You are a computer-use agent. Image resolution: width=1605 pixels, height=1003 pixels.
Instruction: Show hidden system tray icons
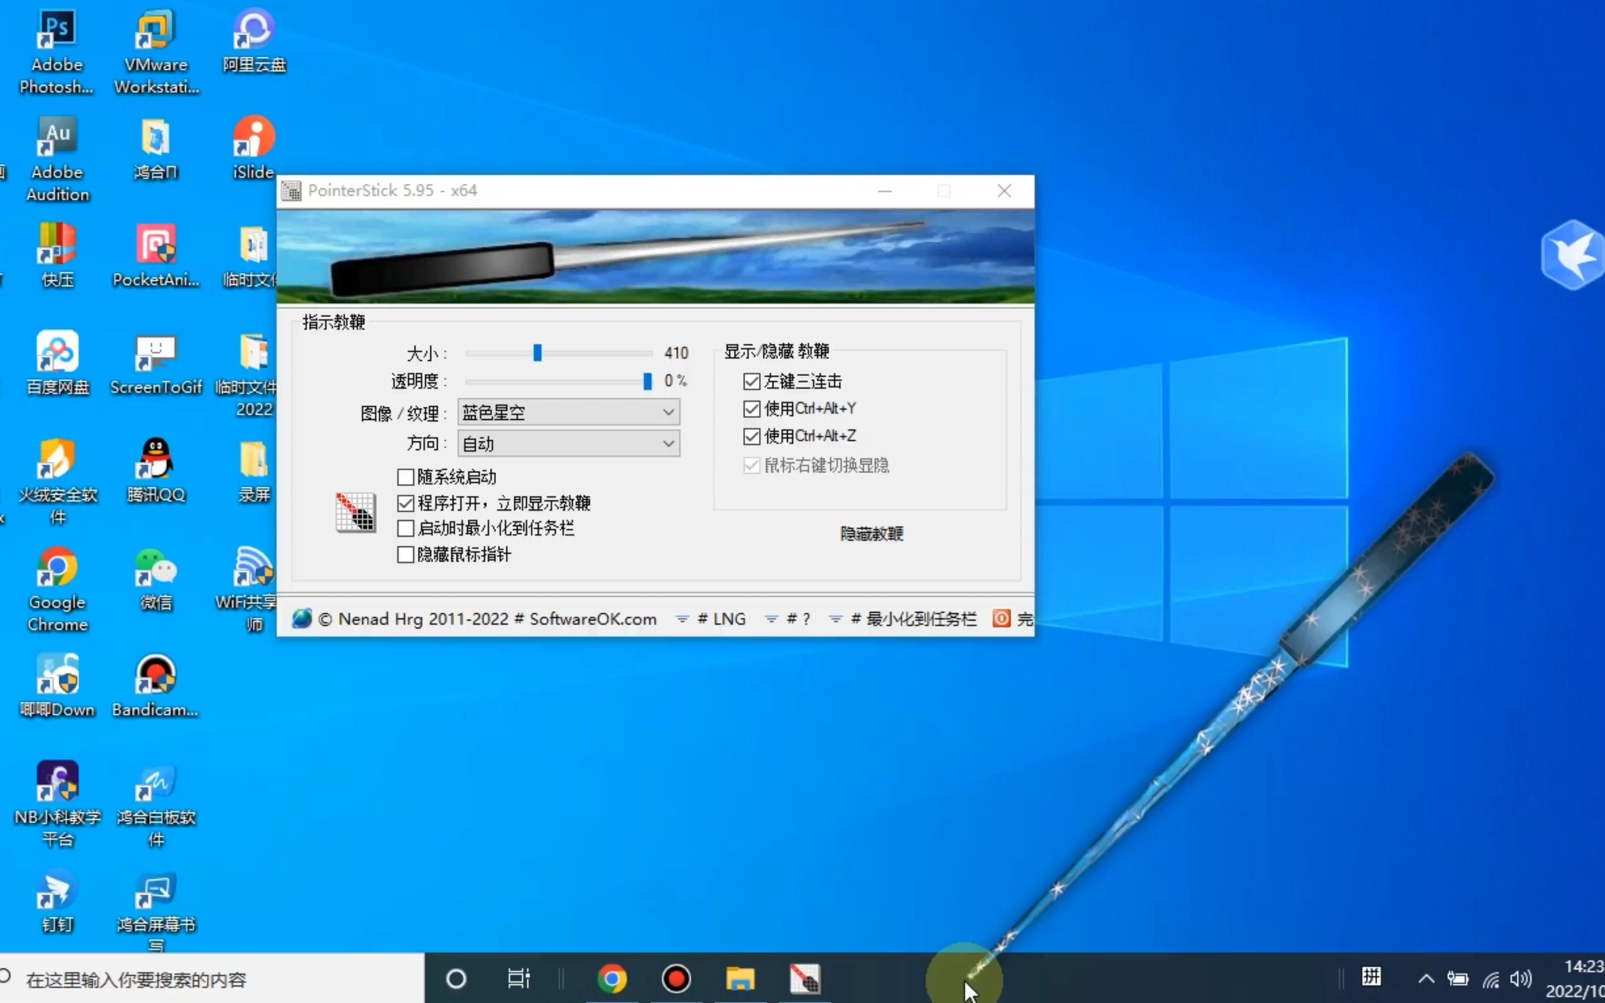[x=1426, y=979]
